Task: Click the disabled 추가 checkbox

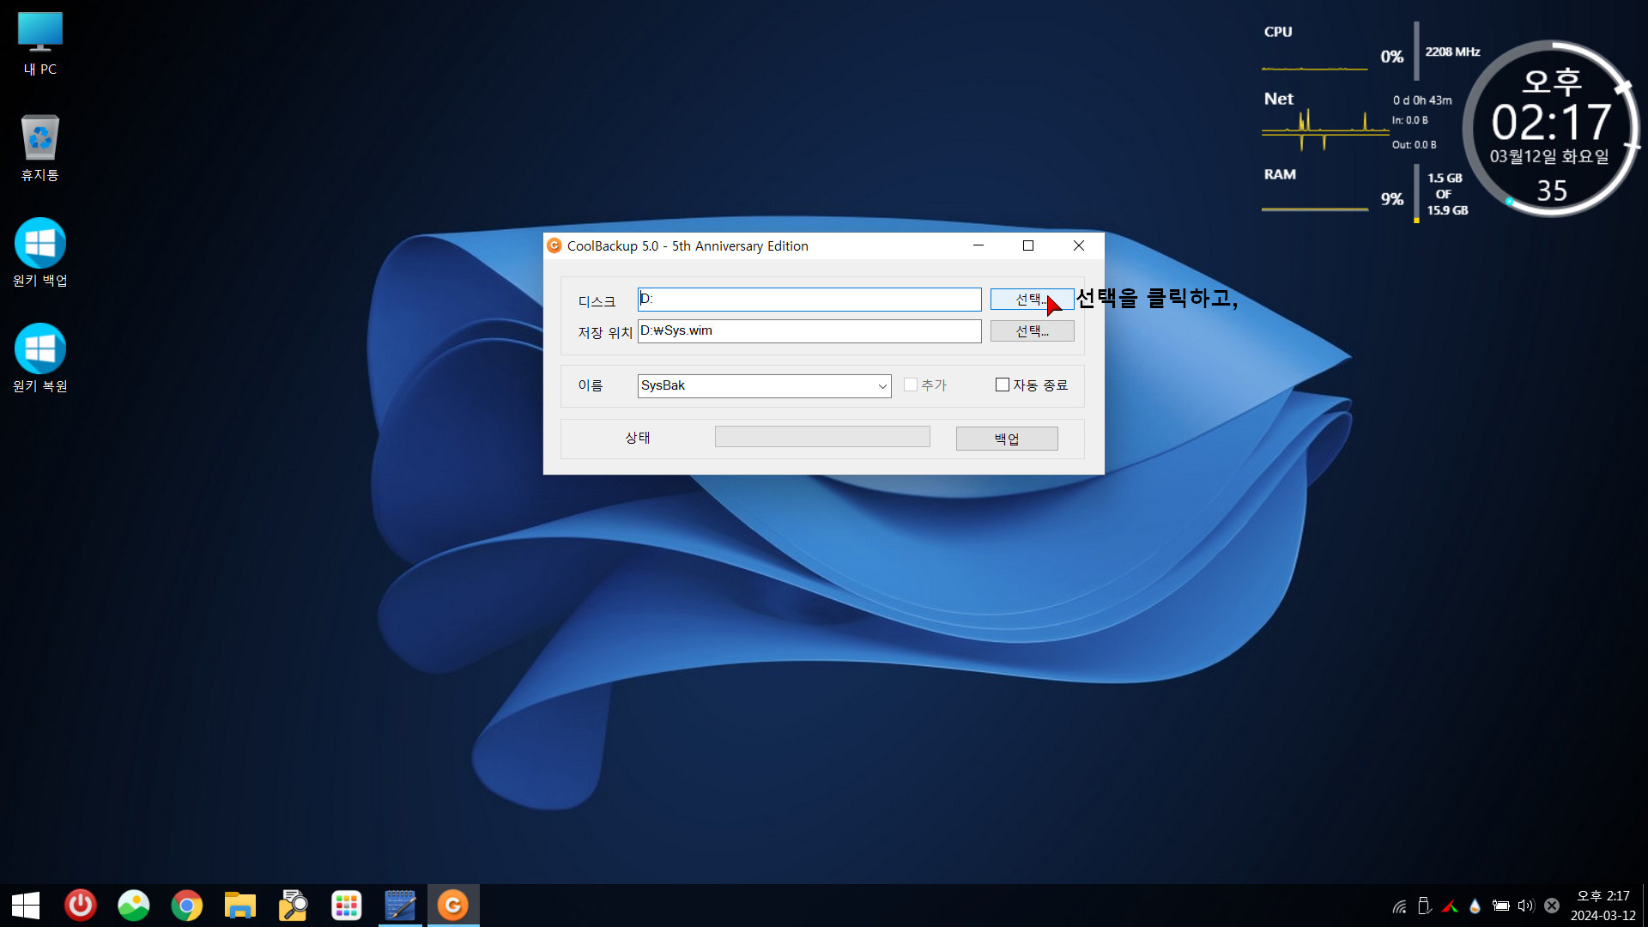Action: click(x=911, y=385)
